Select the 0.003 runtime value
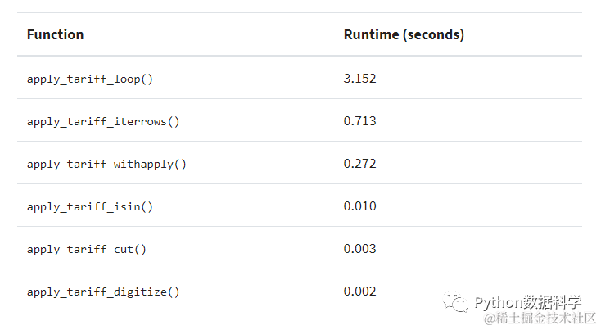This screenshot has width=601, height=330. tap(359, 249)
